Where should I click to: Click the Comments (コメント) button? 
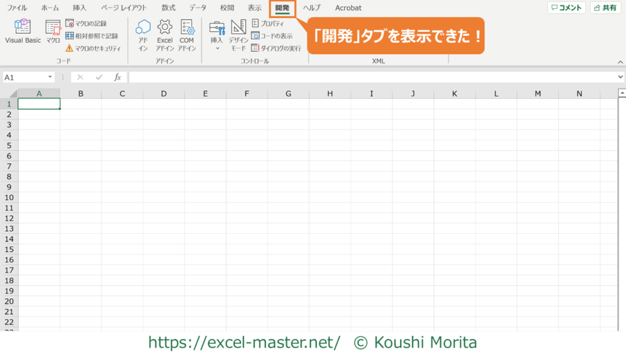click(x=567, y=8)
